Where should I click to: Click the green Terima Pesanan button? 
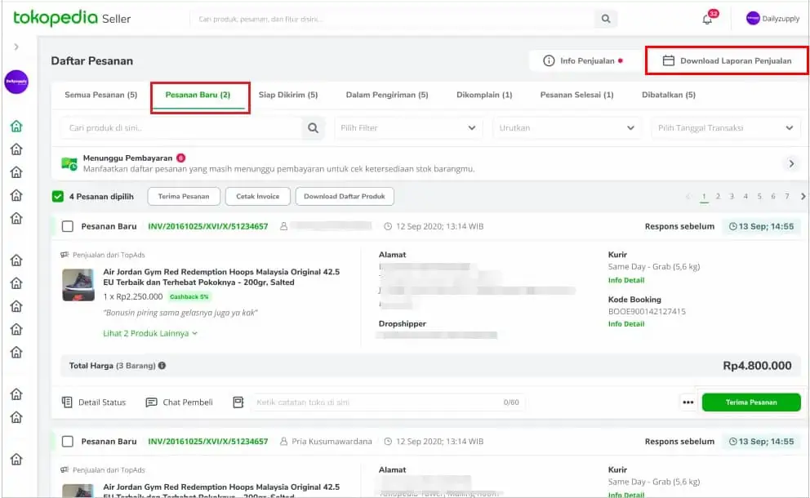pyautogui.click(x=751, y=402)
